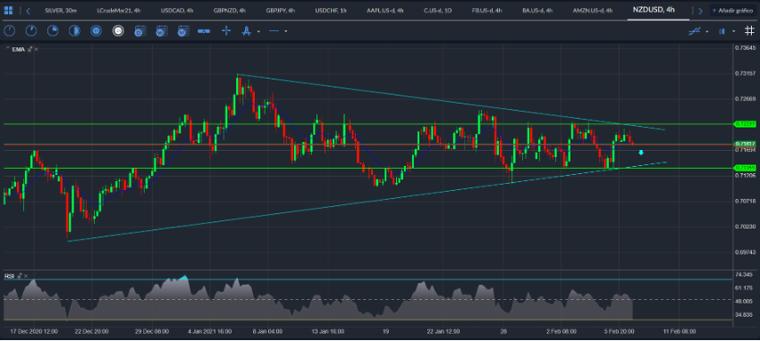Screen dimensions: 760x341
Task: Click price axis value 0.73645
Action: pyautogui.click(x=746, y=48)
